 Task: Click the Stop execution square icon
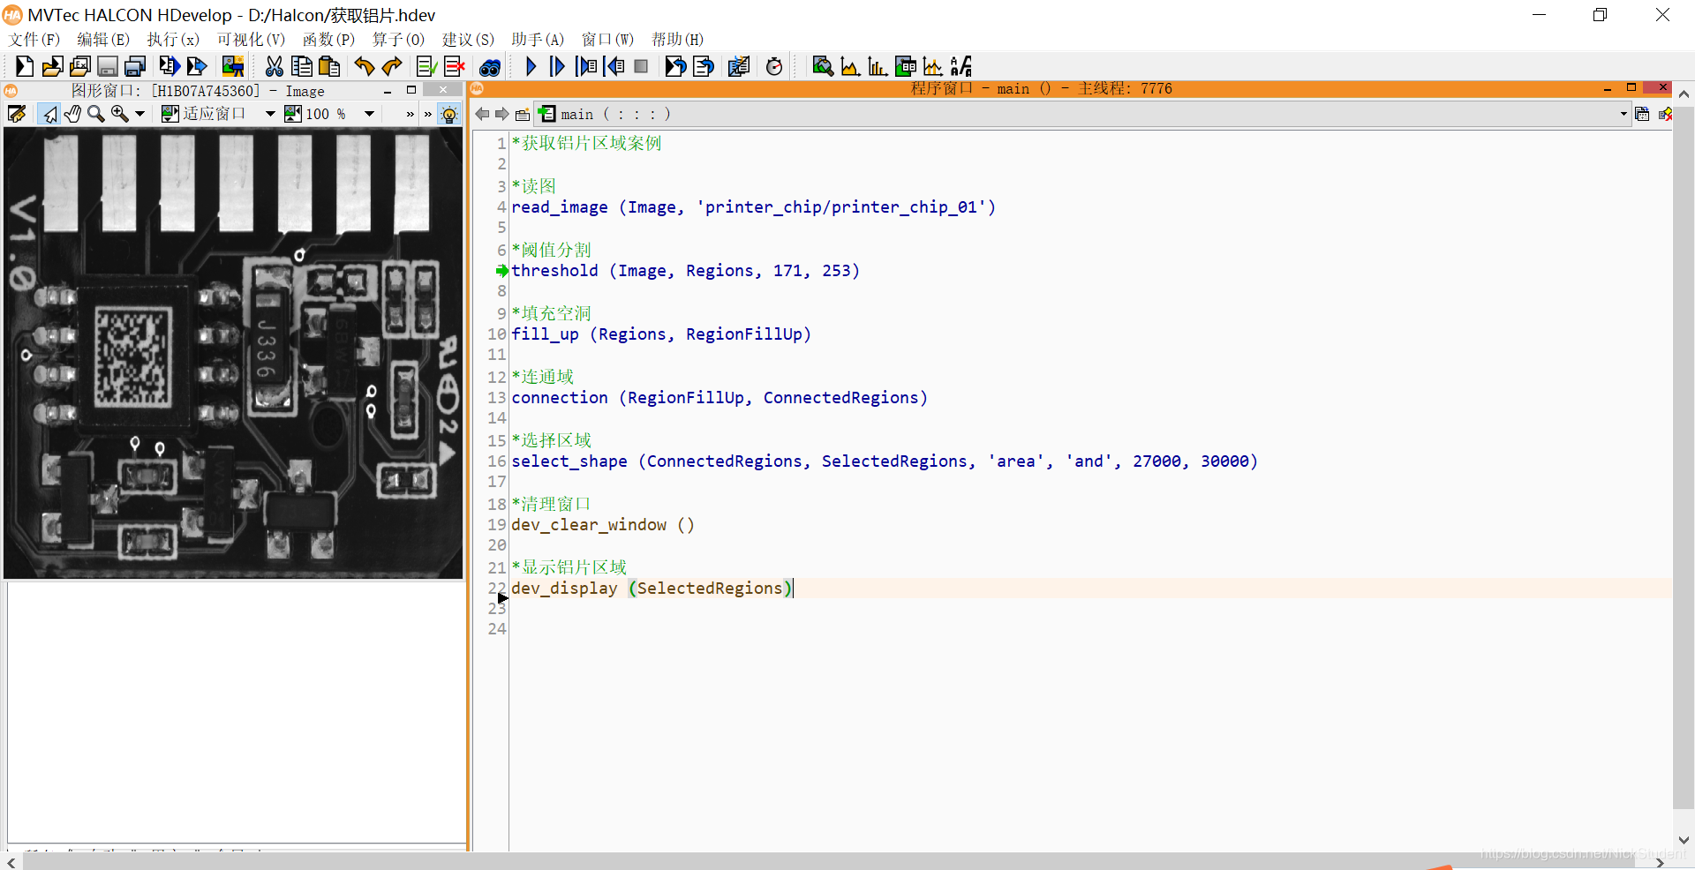(641, 66)
